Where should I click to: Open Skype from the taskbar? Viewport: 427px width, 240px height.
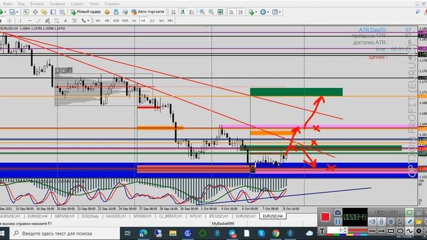[x=262, y=233]
